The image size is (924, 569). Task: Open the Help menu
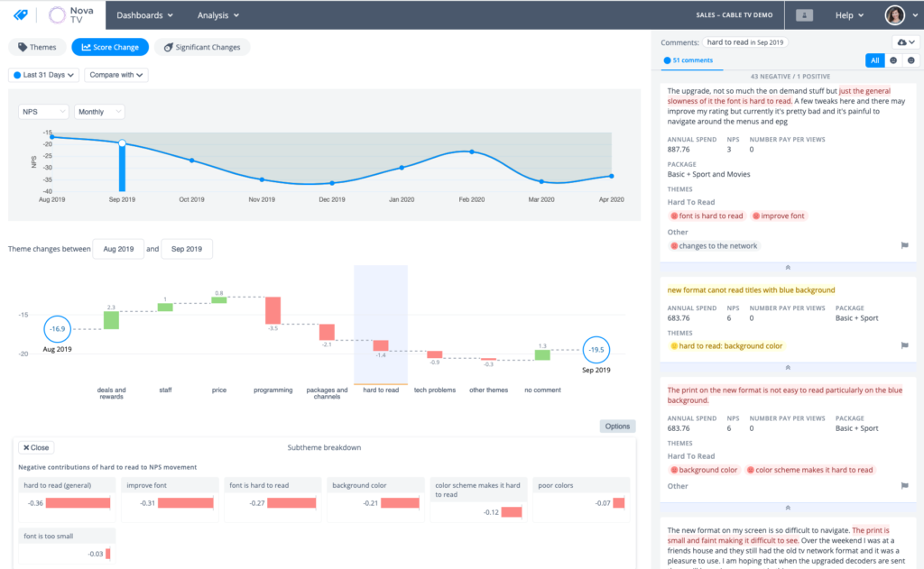pos(849,15)
